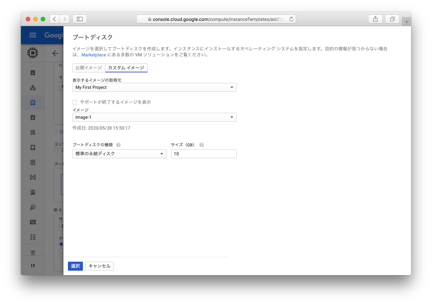
Task: Follow the Marketplace link in the description
Action: 94,55
